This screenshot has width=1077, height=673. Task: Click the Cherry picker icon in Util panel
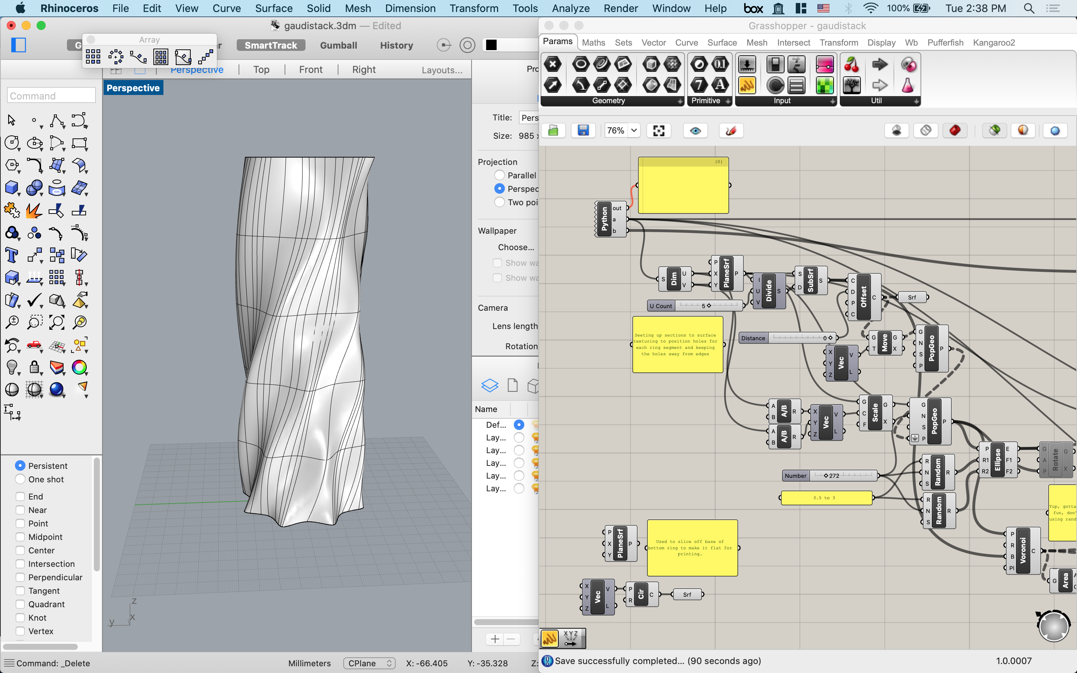852,64
